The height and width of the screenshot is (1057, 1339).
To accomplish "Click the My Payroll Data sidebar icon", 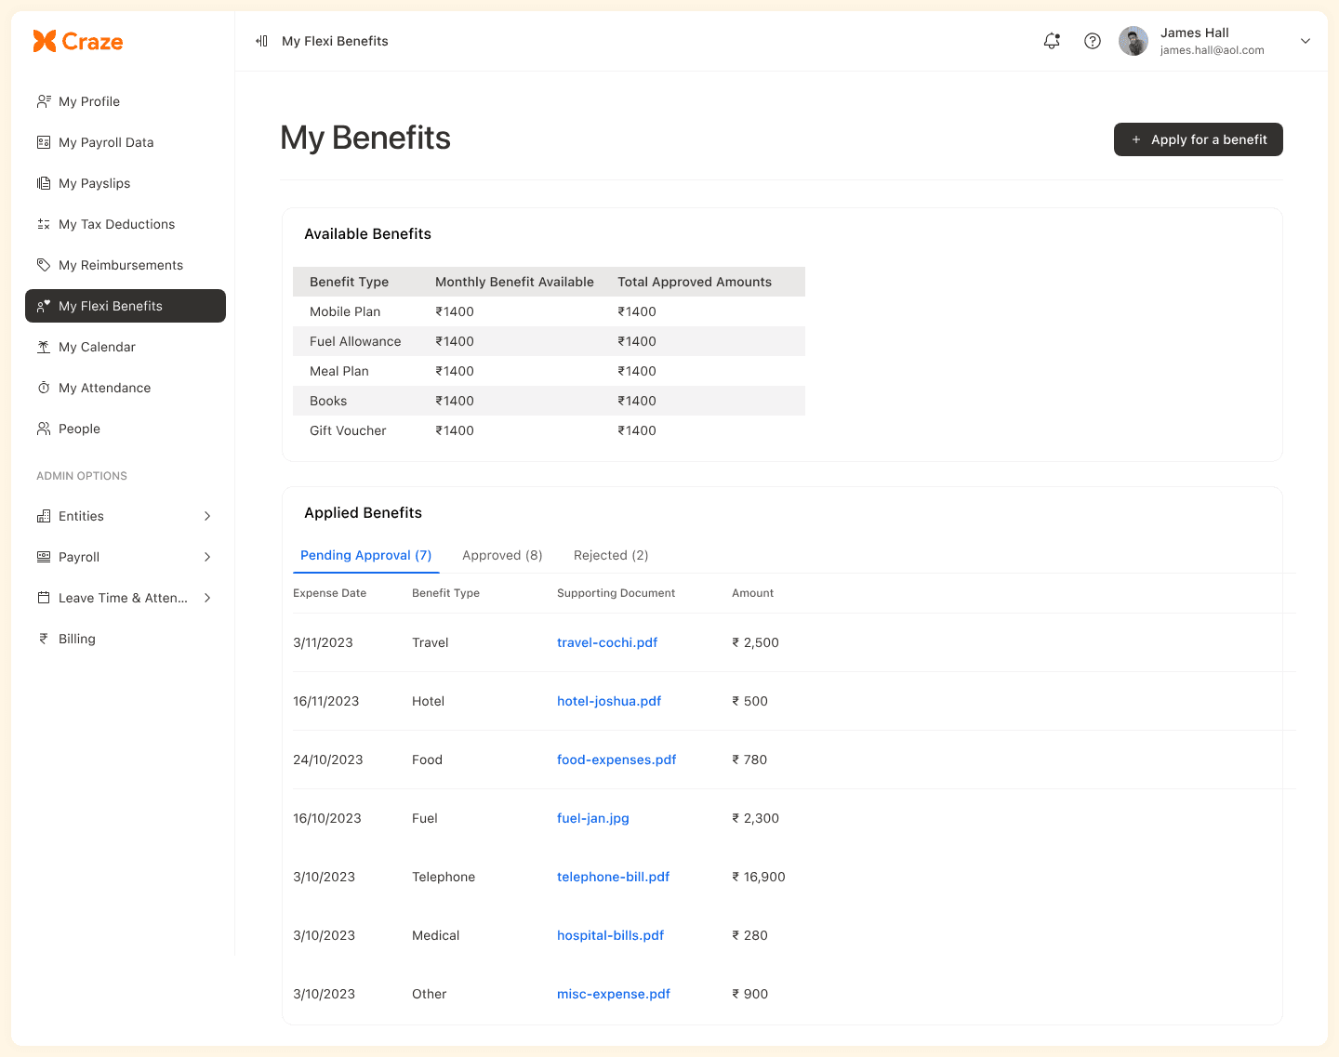I will pyautogui.click(x=44, y=142).
